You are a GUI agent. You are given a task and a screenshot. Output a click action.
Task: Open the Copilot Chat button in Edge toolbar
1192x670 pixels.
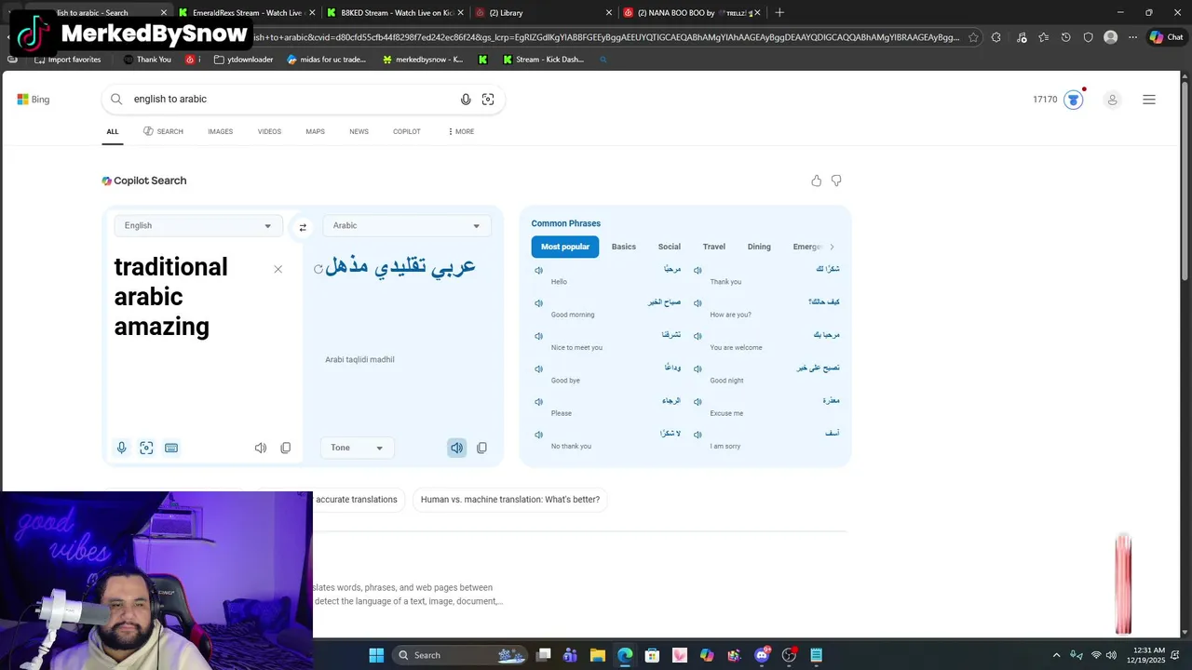[1166, 37]
